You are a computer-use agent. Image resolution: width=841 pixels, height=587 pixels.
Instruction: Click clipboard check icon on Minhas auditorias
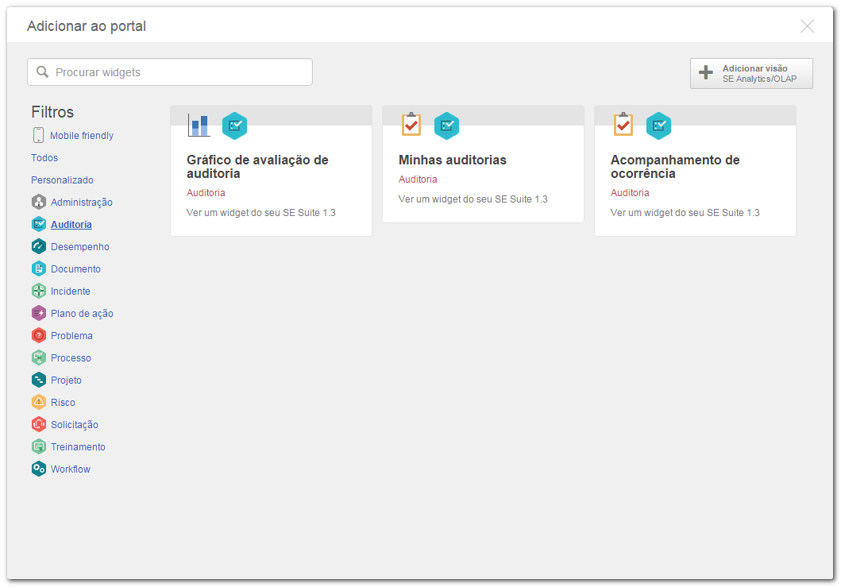point(411,125)
